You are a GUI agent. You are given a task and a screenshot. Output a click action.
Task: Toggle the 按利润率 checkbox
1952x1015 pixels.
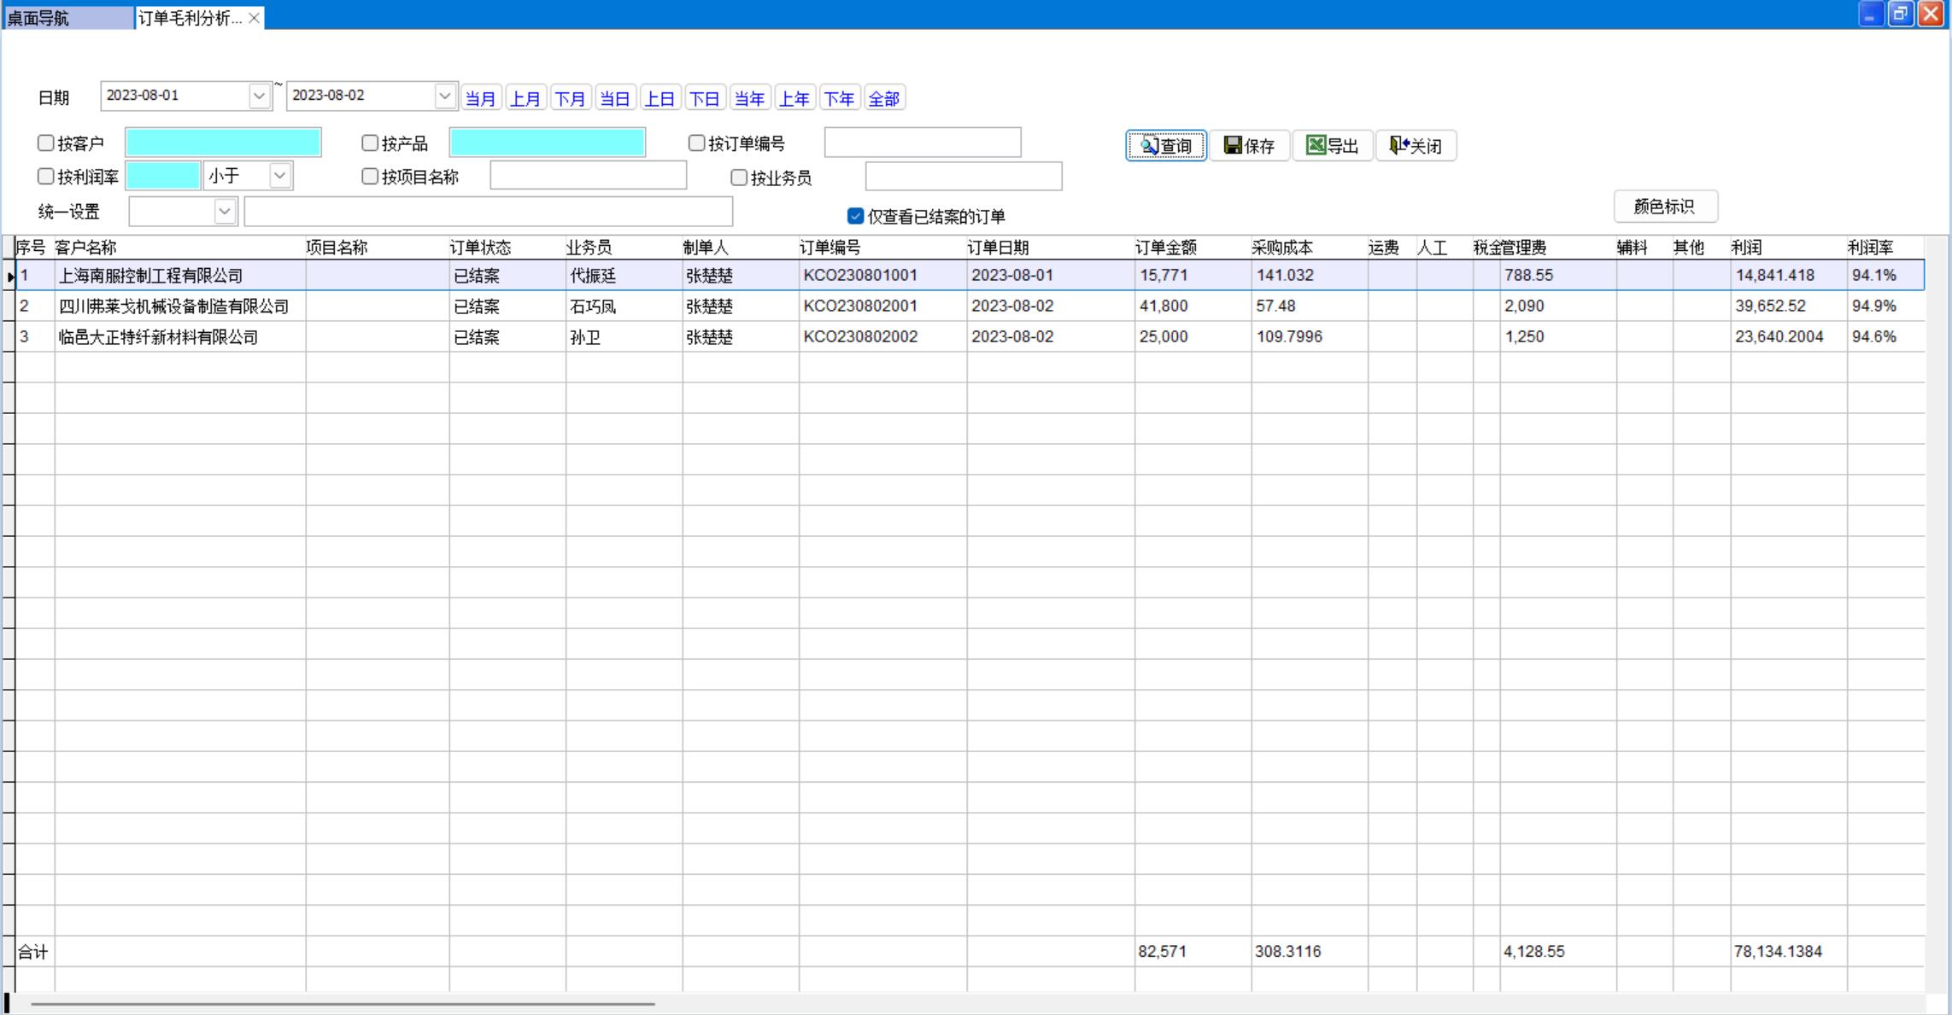pyautogui.click(x=46, y=177)
